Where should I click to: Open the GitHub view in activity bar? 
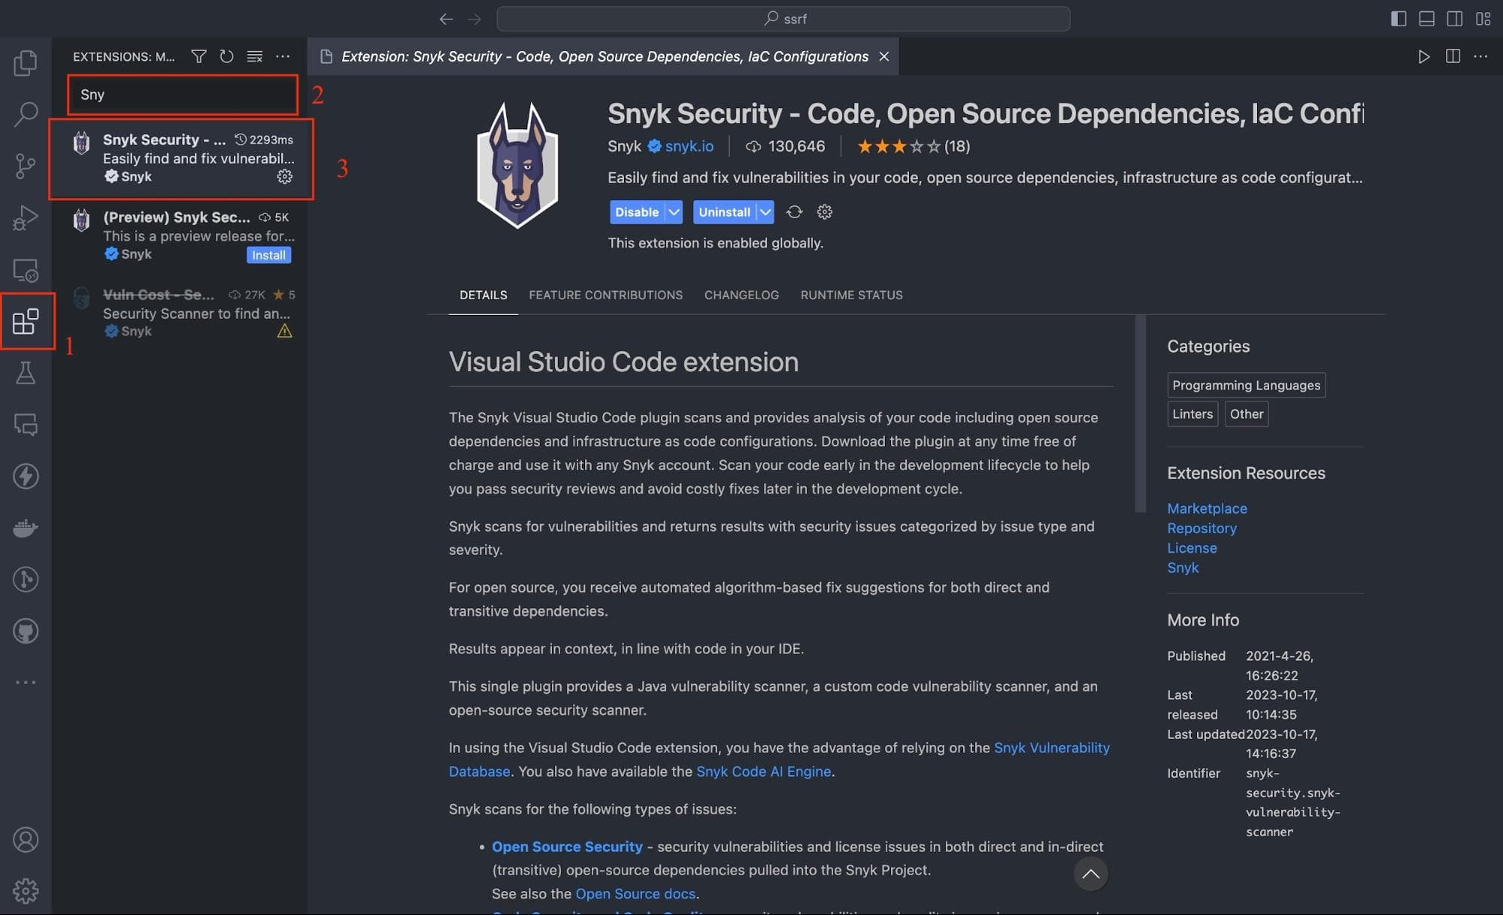(26, 631)
